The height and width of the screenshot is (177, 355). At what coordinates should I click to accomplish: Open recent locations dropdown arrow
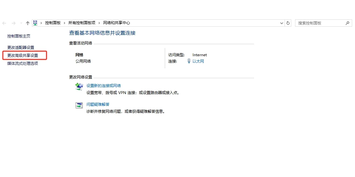coord(21,23)
